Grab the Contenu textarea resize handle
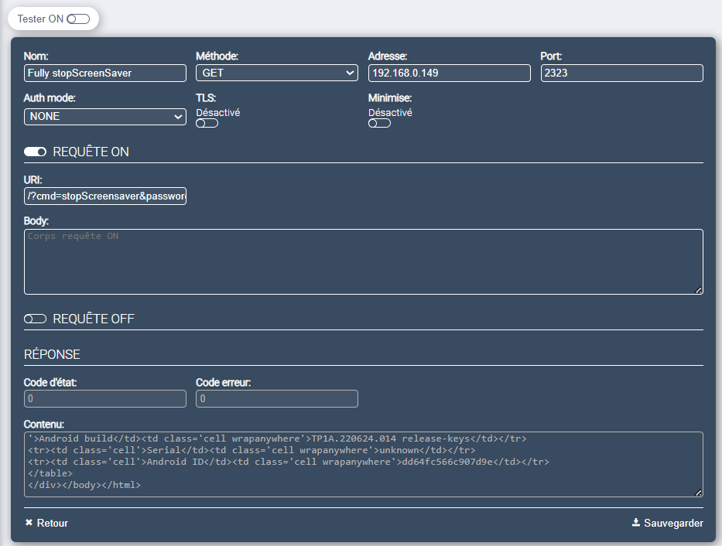 click(699, 492)
